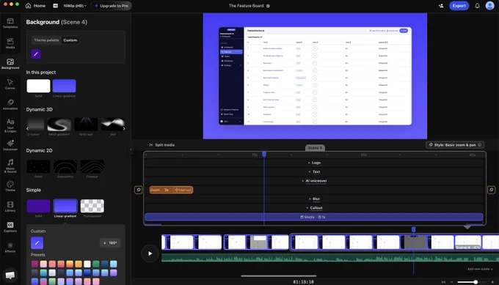The height and width of the screenshot is (285, 499).
Task: Pick the magenta gradient preset
Action: point(34,264)
